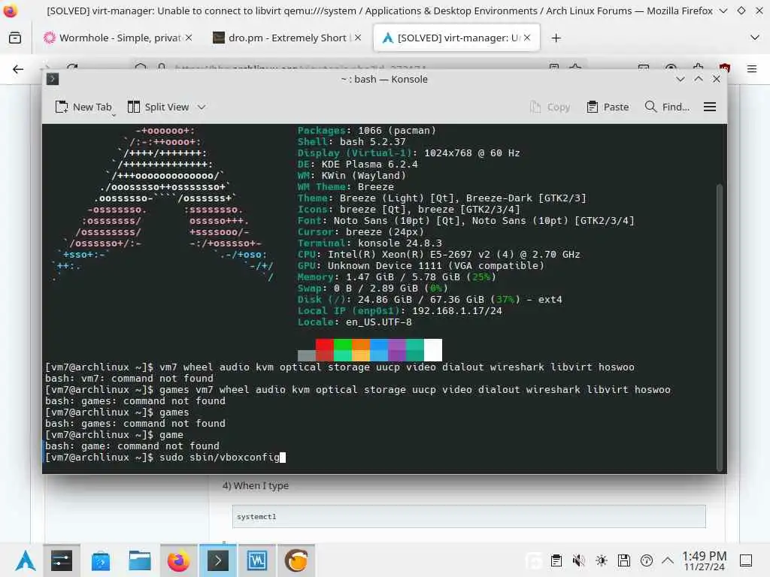
Task: Expand the Split View dropdown arrow
Action: [202, 107]
